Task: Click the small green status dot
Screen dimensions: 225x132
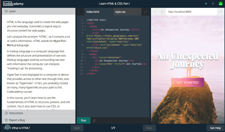Action: coord(206,4)
